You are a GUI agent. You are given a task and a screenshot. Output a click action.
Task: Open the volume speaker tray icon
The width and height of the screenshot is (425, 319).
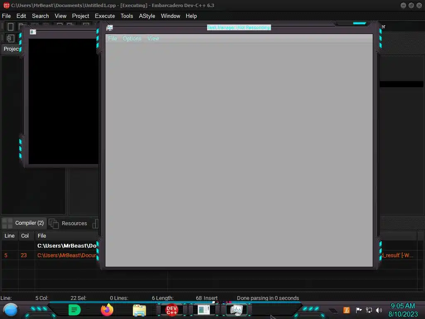[379, 310]
